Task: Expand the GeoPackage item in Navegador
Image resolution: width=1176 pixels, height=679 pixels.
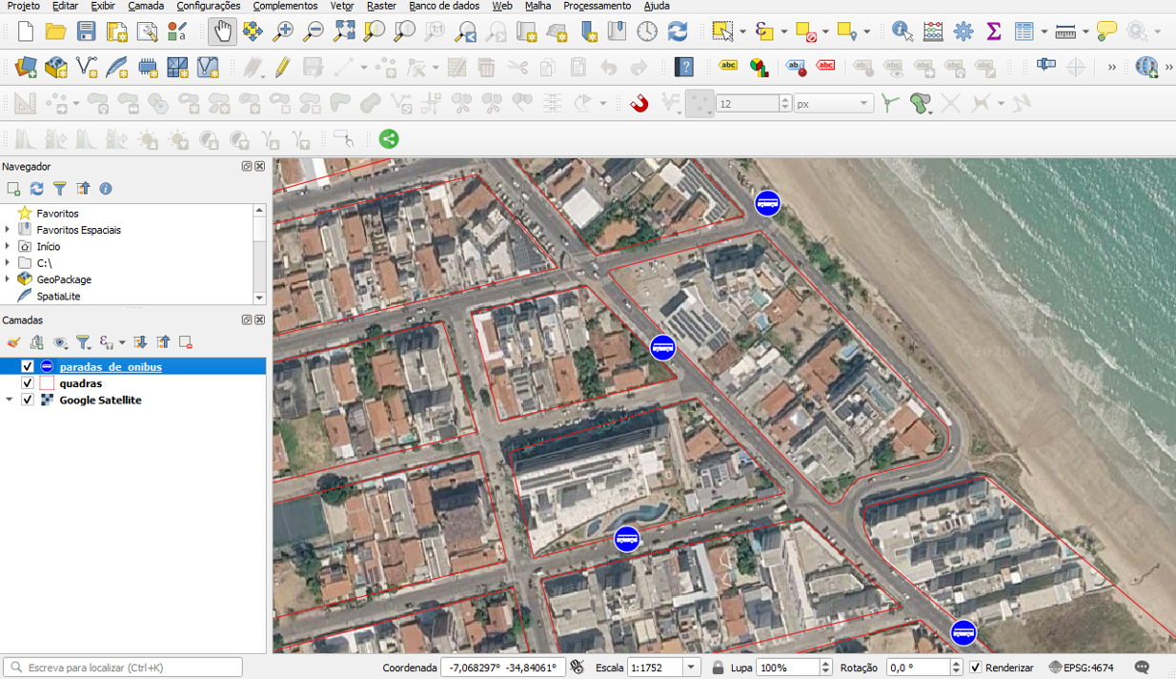Action: click(8, 279)
